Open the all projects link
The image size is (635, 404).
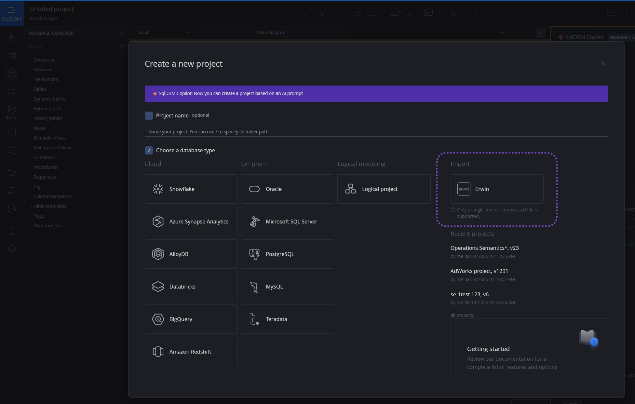click(x=463, y=315)
